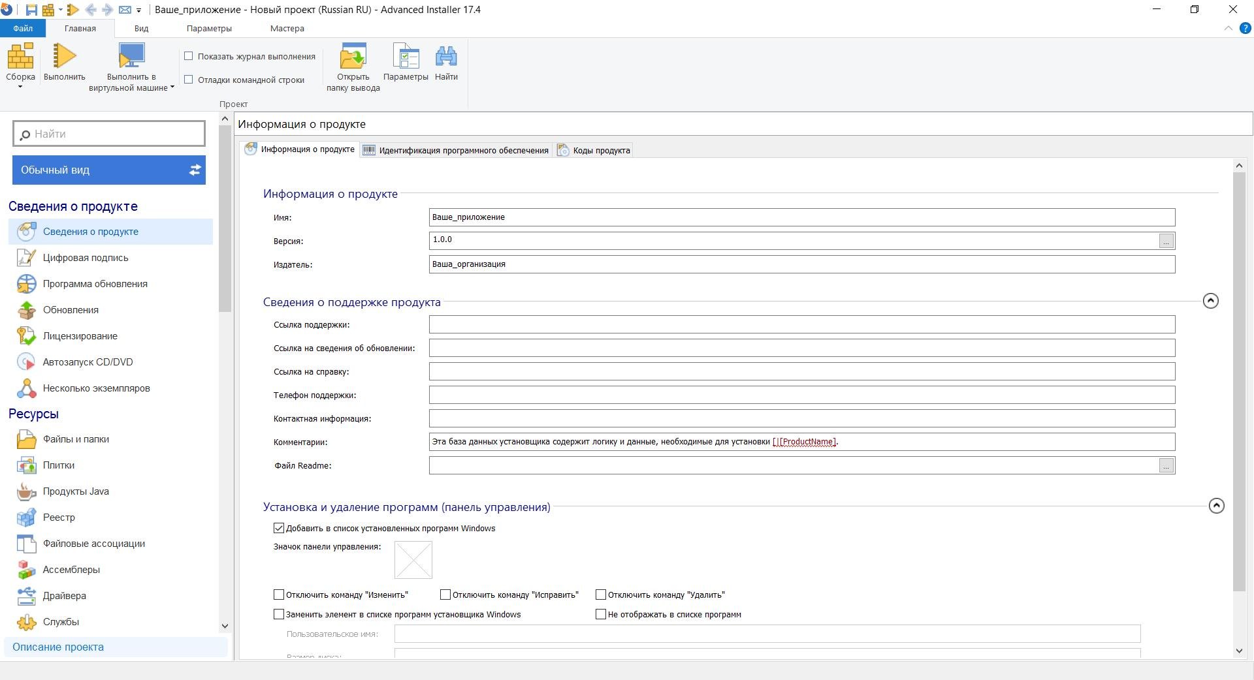Select Файлы и папки in sidebar
This screenshot has width=1254, height=680.
click(x=76, y=439)
